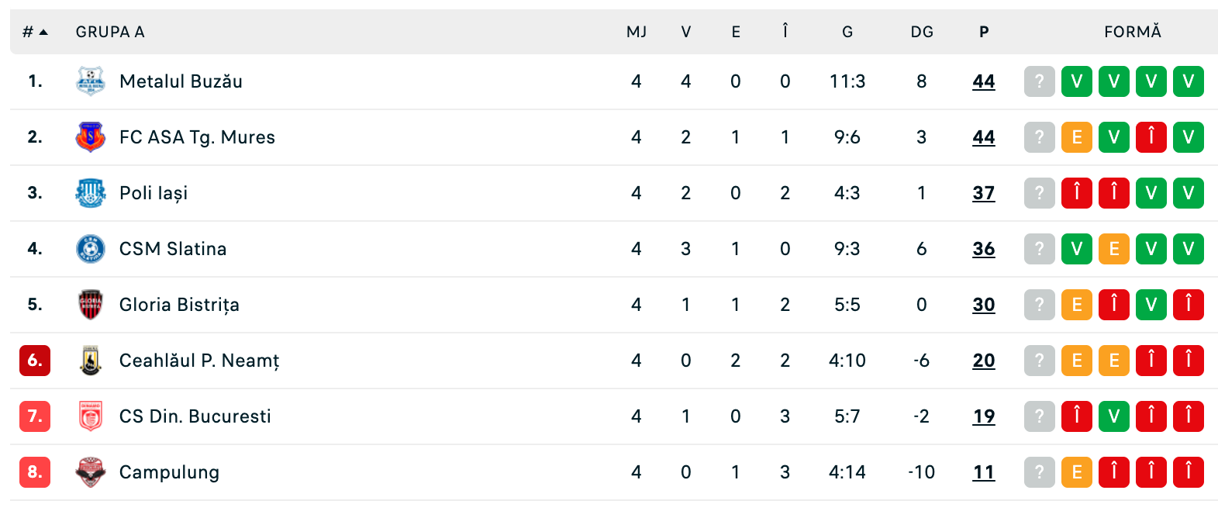The height and width of the screenshot is (518, 1218).
Task: Click the Poli Iași team logo
Action: [91, 193]
